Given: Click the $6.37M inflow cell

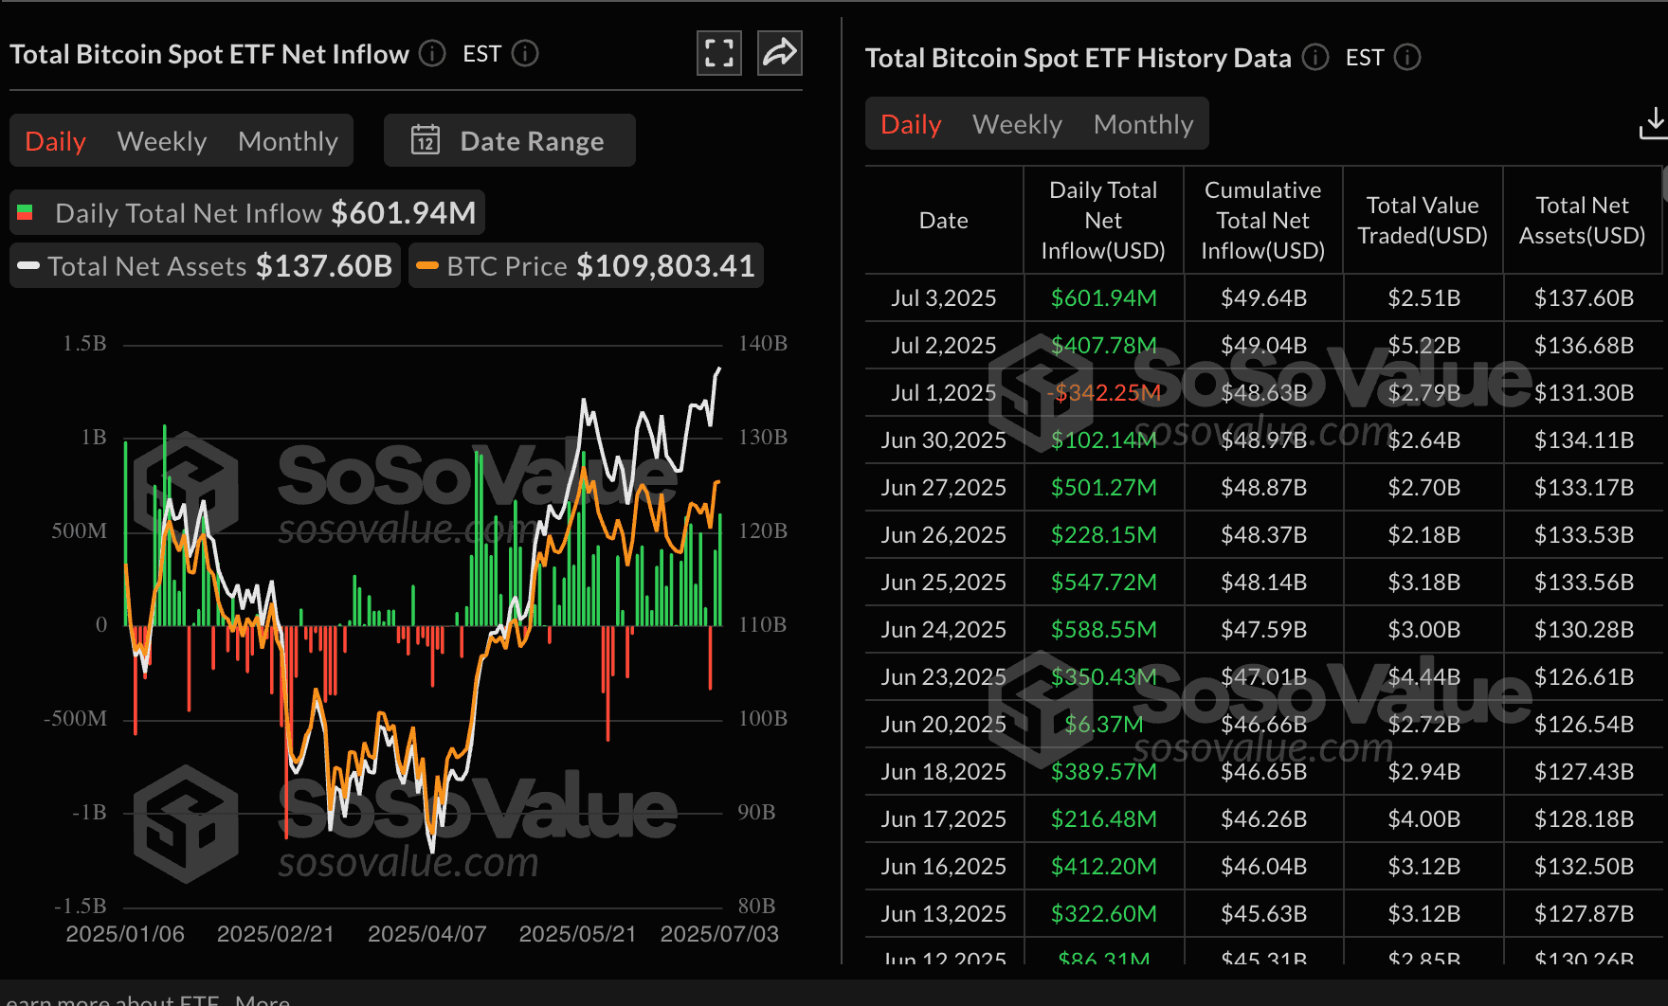Looking at the screenshot, I should pos(1103,724).
